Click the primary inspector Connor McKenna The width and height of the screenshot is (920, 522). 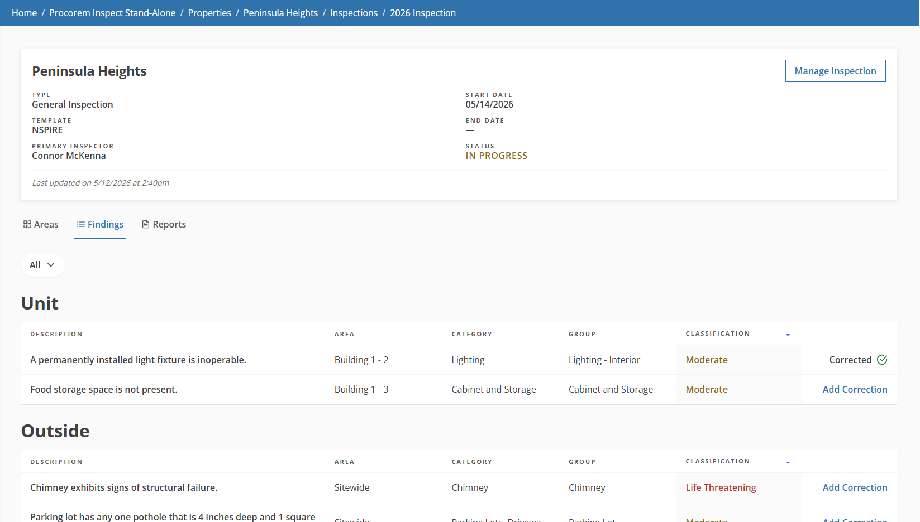coord(69,156)
